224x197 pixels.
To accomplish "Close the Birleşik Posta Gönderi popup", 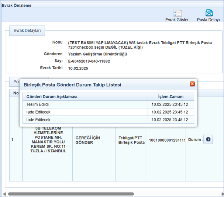I will click(x=192, y=84).
